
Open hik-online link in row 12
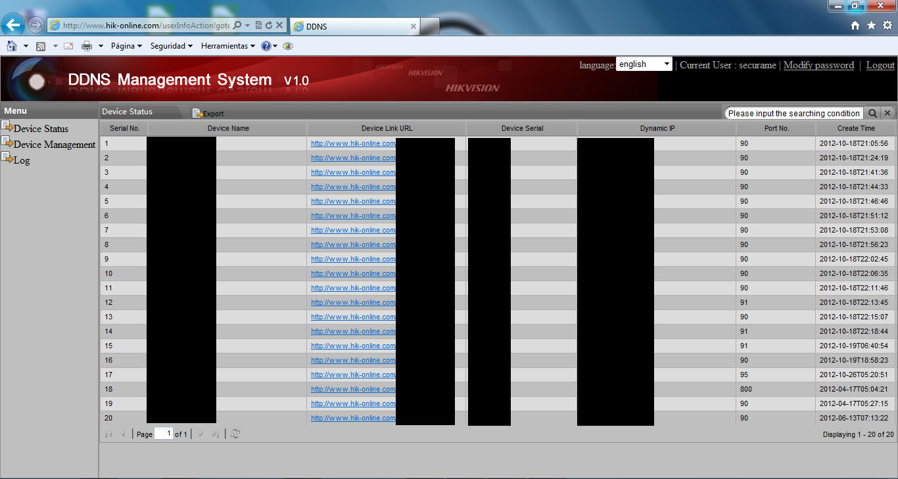353,302
